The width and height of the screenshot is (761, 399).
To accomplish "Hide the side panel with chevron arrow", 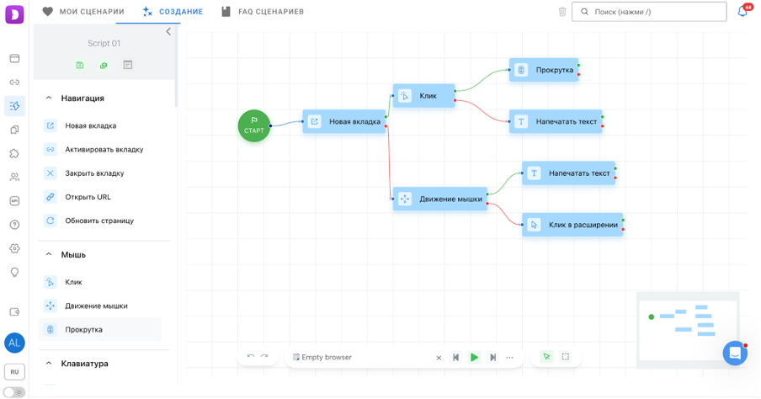I will tap(168, 31).
